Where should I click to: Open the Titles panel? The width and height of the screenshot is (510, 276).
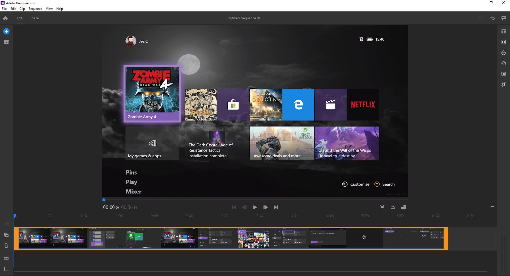coord(503,31)
